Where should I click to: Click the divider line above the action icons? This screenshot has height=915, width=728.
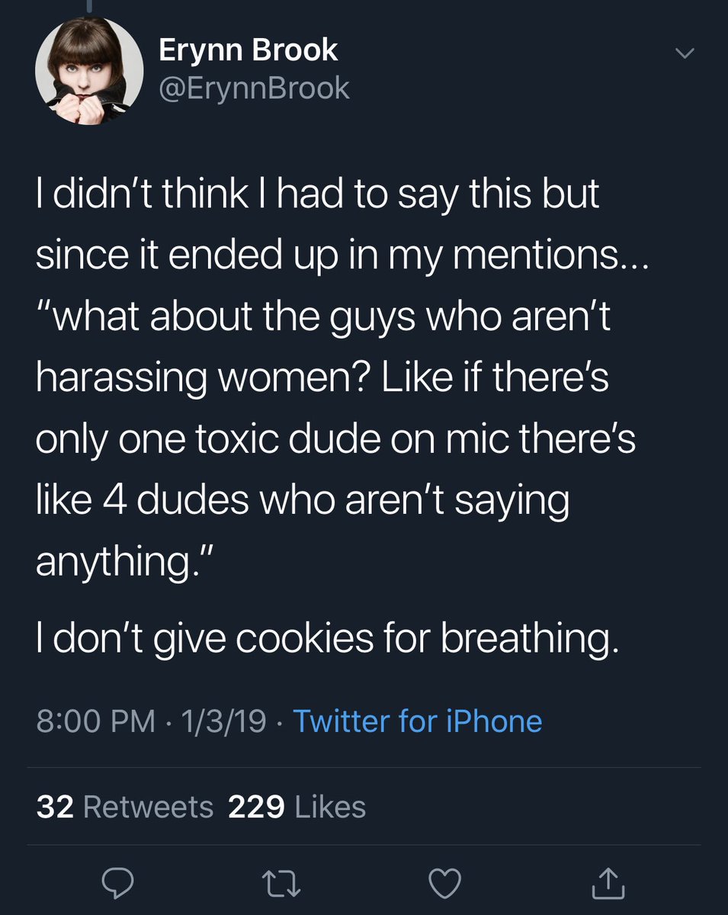(364, 845)
